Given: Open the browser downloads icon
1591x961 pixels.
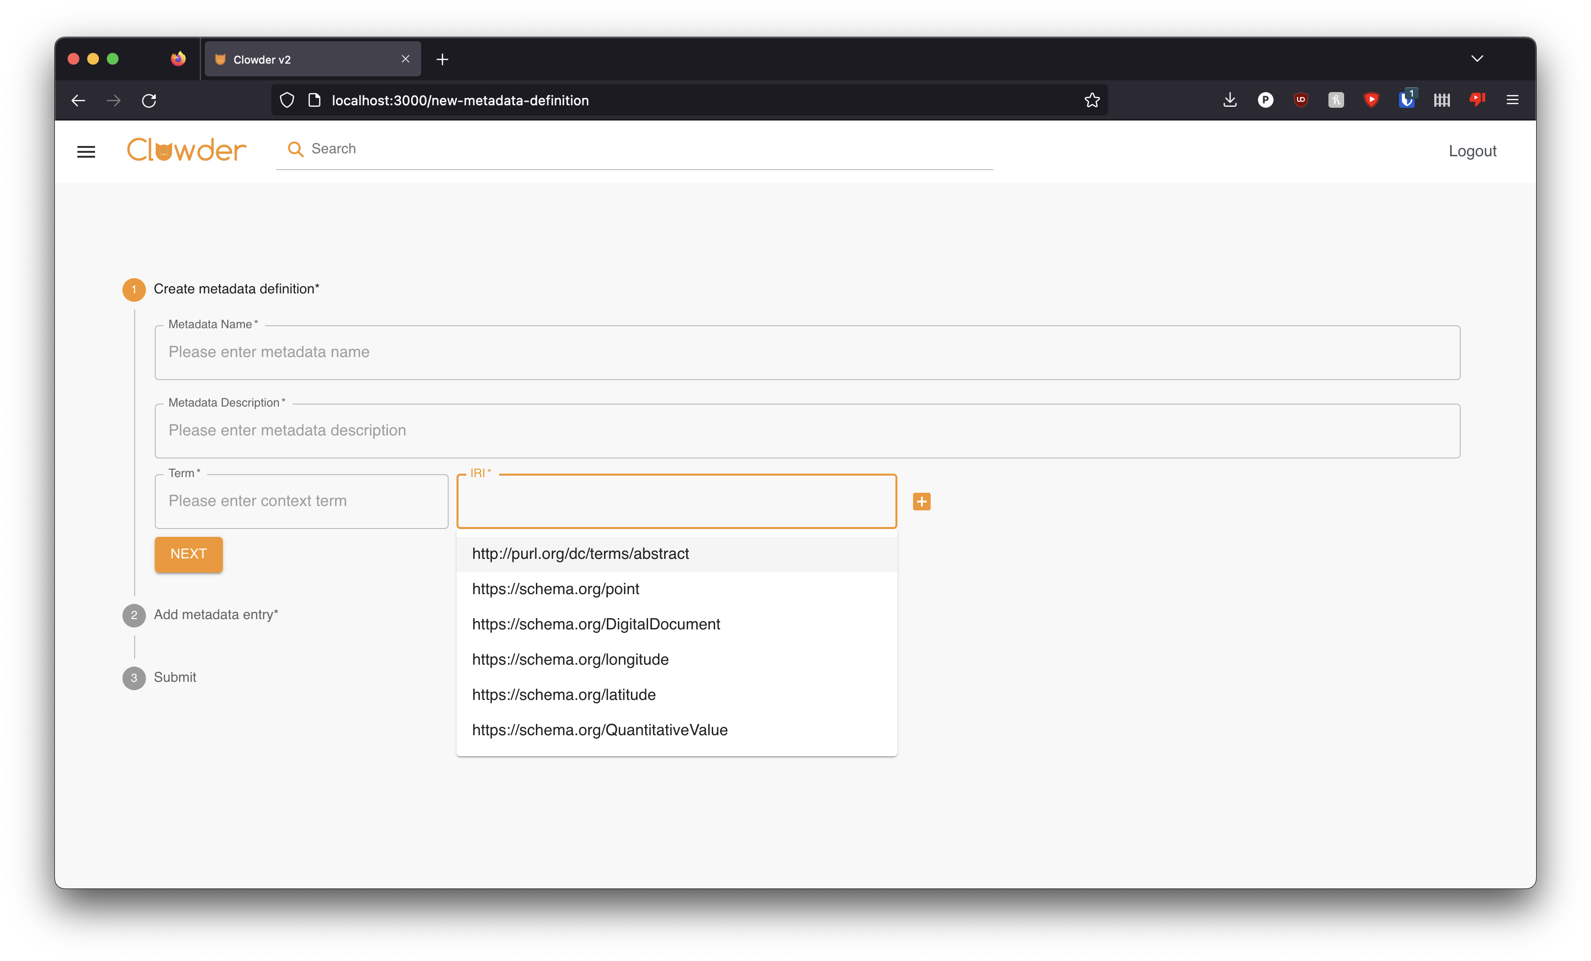Looking at the screenshot, I should [1229, 100].
